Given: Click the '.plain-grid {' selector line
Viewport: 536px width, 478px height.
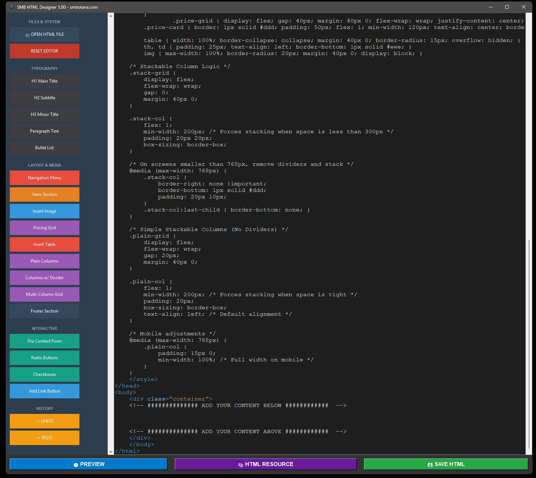Looking at the screenshot, I should (x=153, y=236).
